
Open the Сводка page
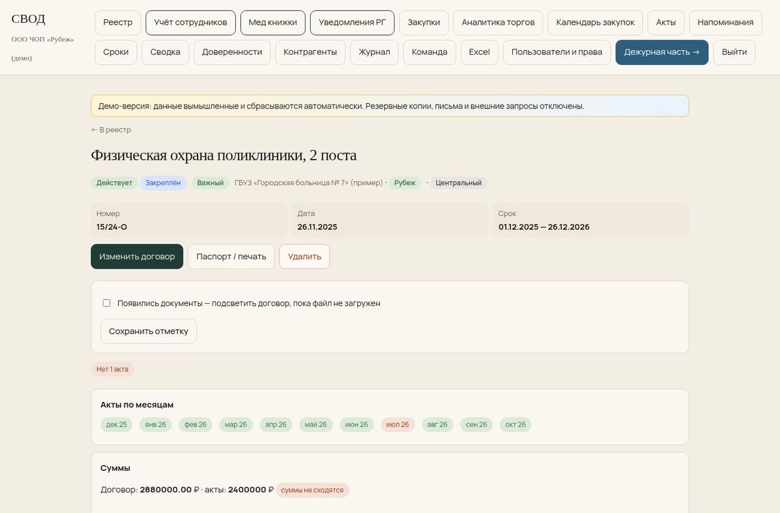pyautogui.click(x=165, y=53)
